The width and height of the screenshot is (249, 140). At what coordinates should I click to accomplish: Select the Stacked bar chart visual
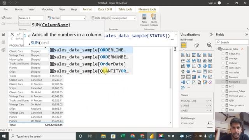(x=183, y=55)
